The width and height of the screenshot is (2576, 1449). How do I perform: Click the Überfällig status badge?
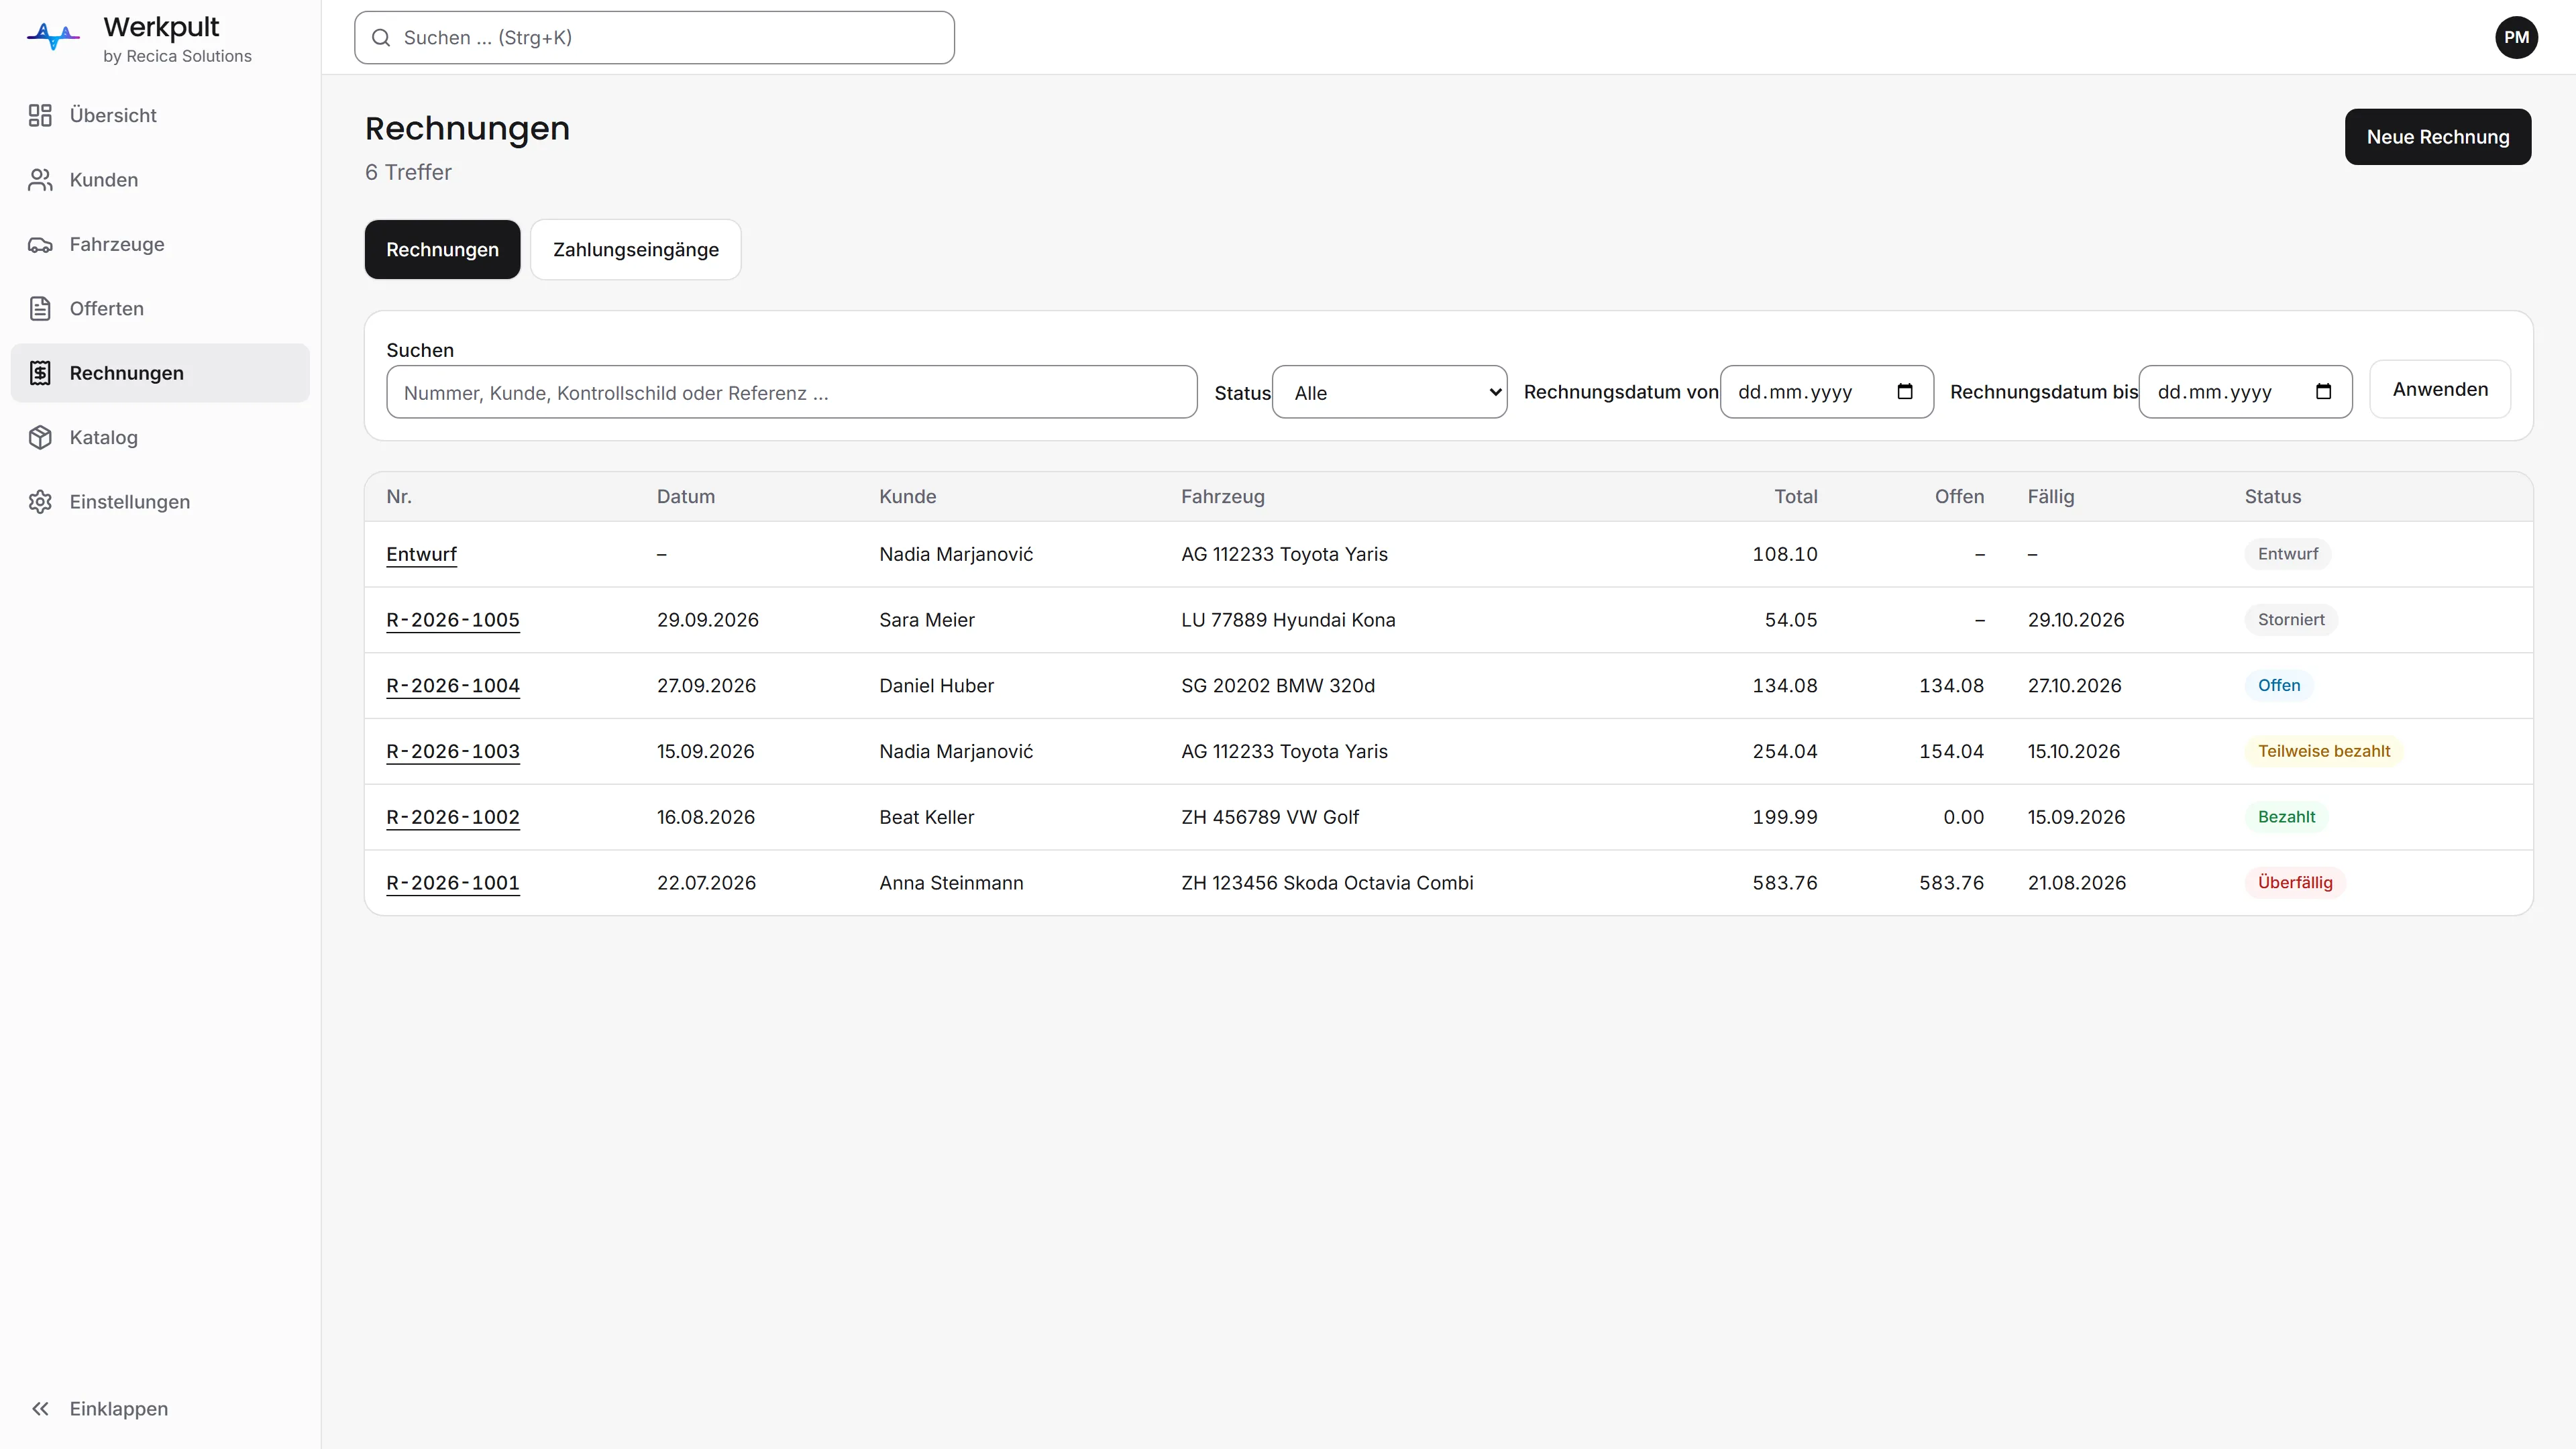[2294, 883]
